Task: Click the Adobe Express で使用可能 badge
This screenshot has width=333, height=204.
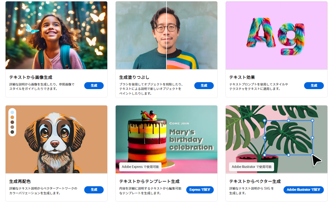Action: point(140,167)
